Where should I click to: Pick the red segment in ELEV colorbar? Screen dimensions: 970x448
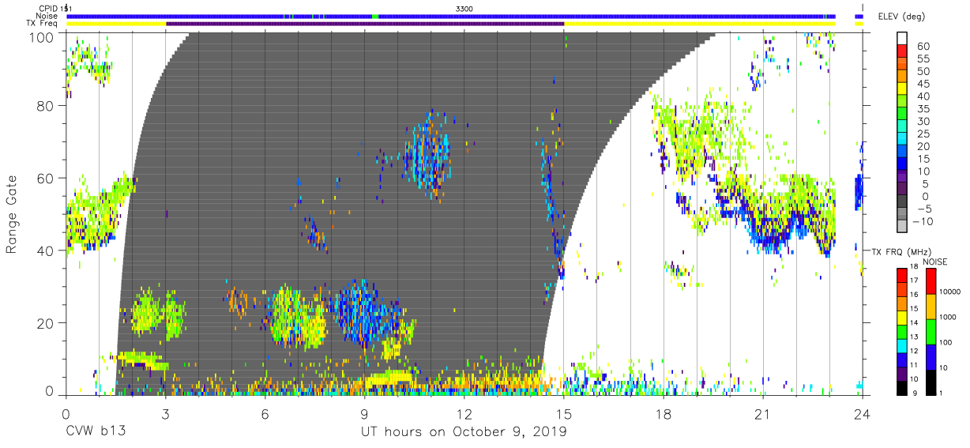(x=902, y=51)
